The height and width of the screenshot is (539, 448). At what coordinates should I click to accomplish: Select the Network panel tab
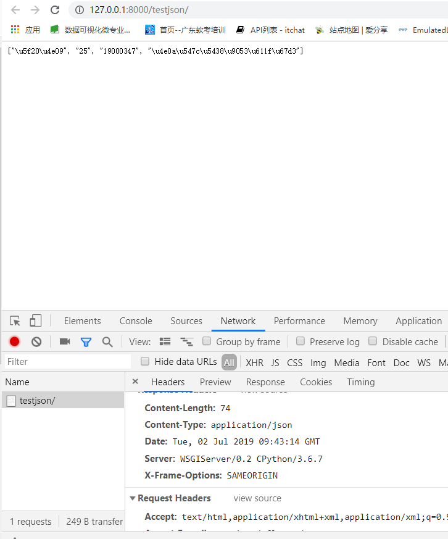click(x=238, y=320)
